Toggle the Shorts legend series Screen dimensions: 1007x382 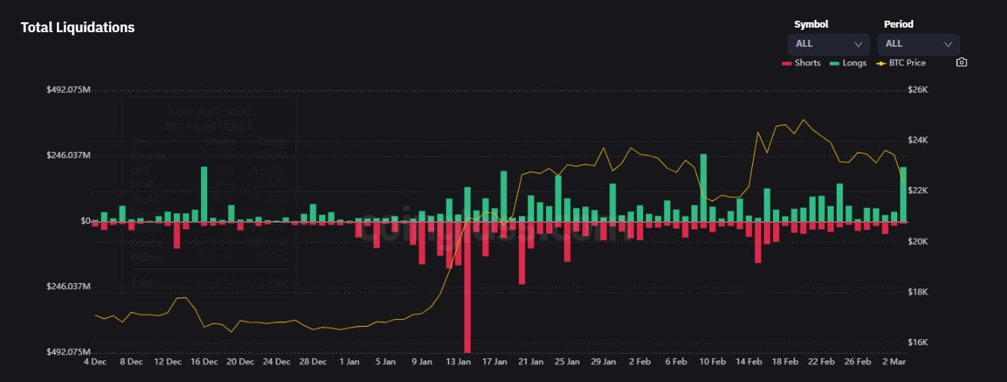tap(801, 63)
